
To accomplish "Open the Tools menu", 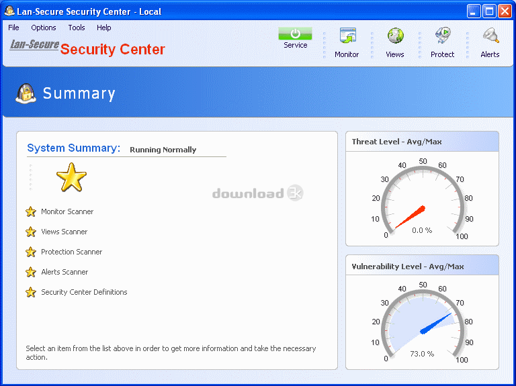I will pyautogui.click(x=77, y=28).
